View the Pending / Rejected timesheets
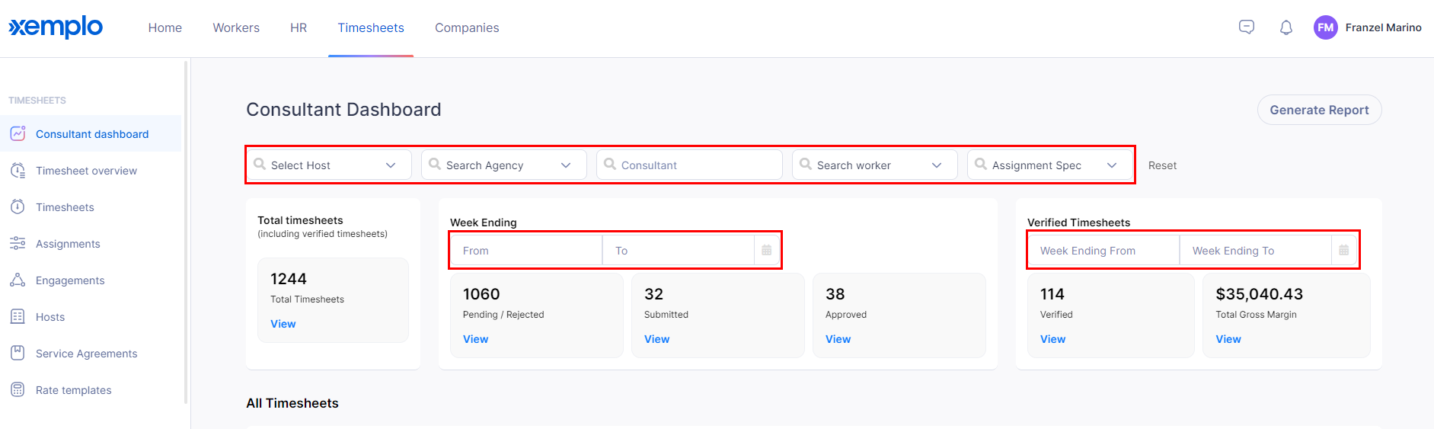The height and width of the screenshot is (429, 1434). point(475,339)
